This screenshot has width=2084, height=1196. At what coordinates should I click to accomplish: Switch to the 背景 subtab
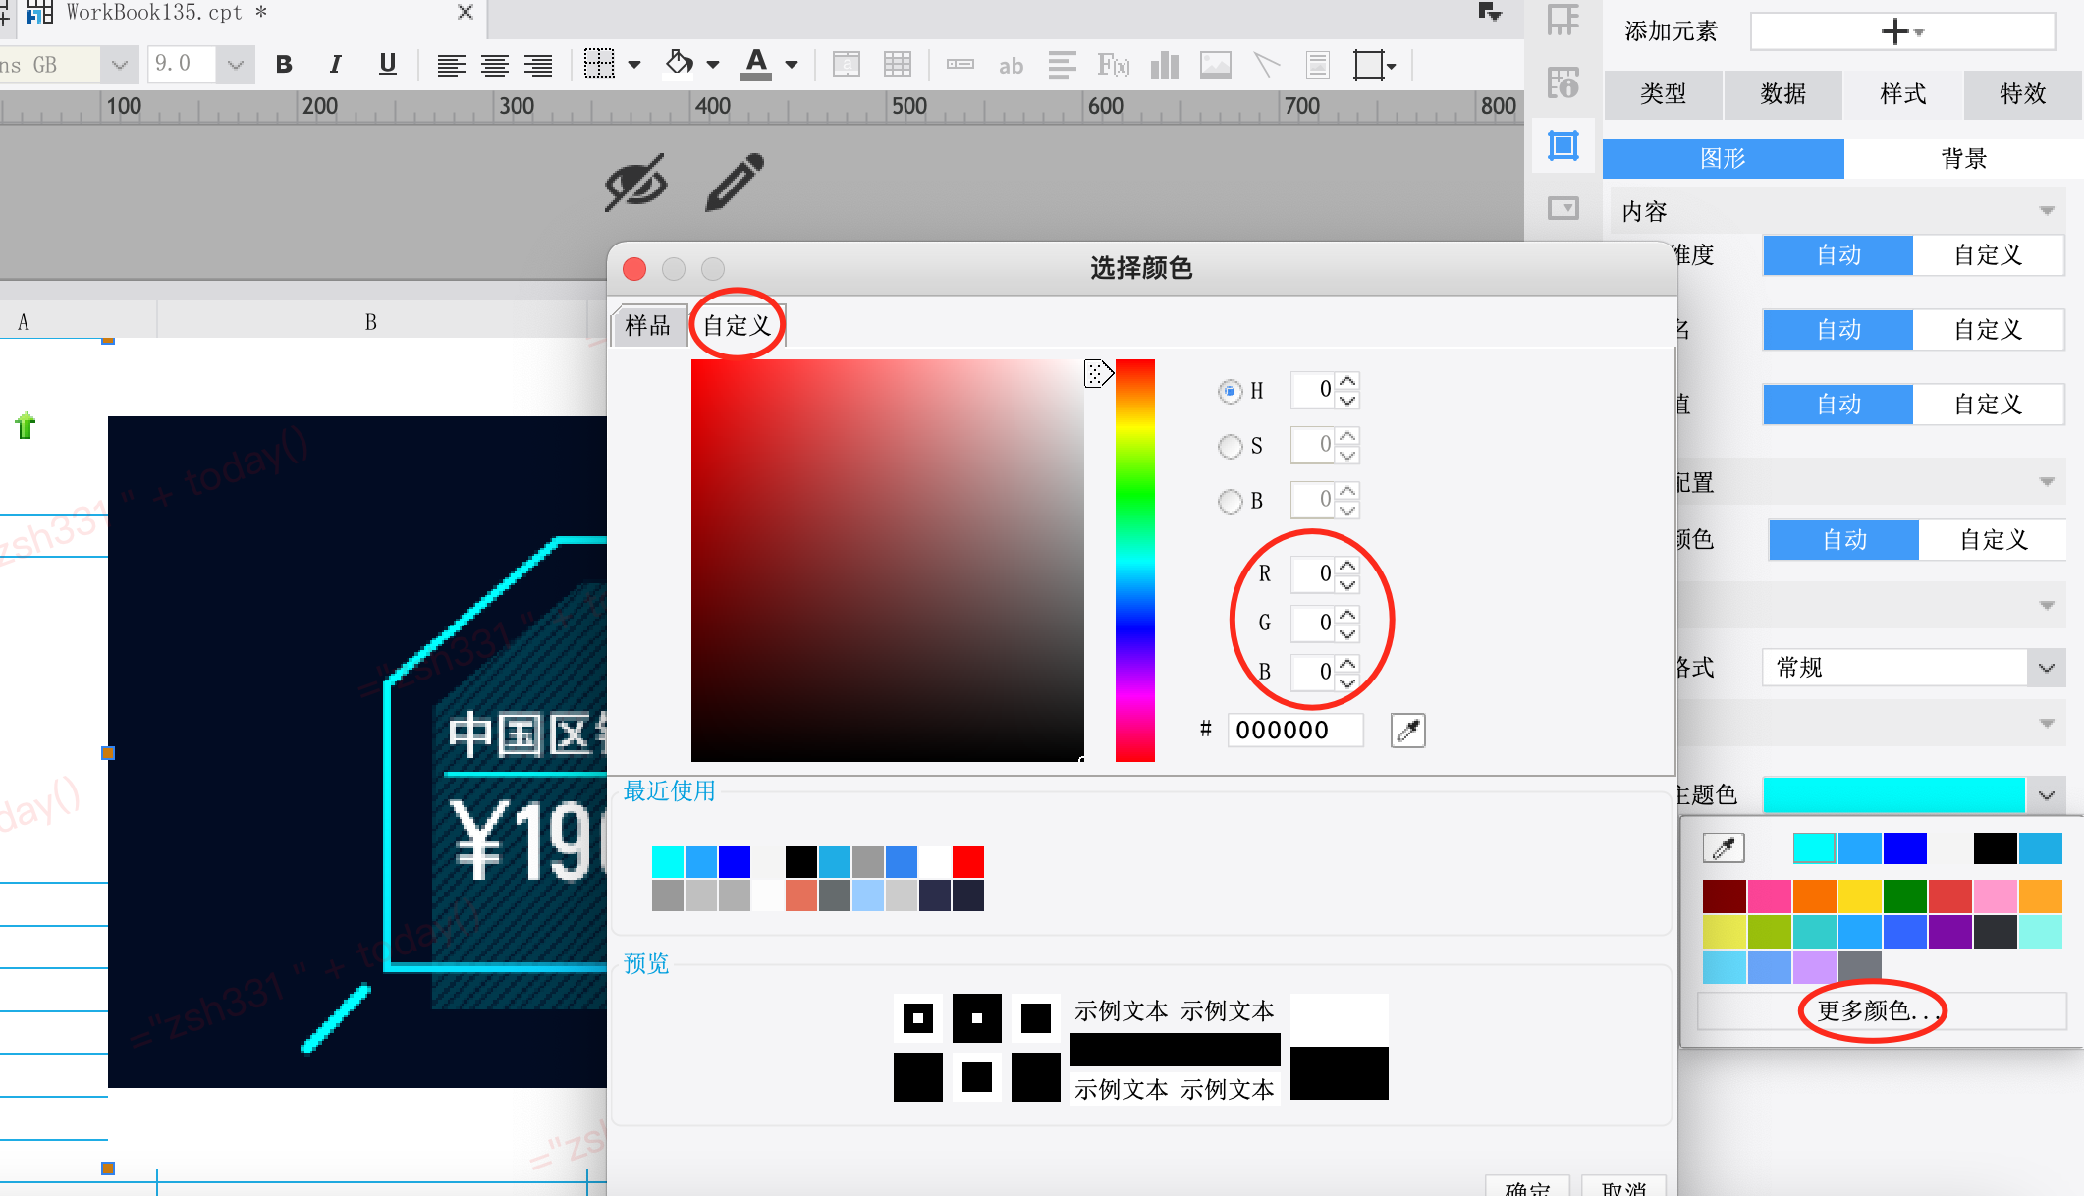point(1963,159)
